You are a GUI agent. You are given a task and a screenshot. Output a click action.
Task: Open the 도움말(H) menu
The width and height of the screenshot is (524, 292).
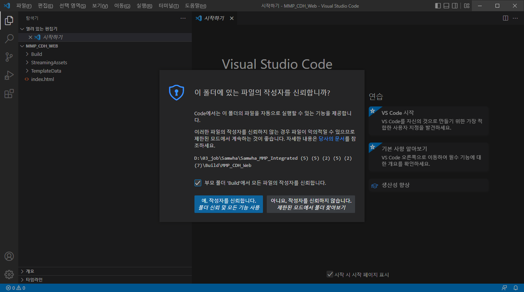(x=196, y=6)
